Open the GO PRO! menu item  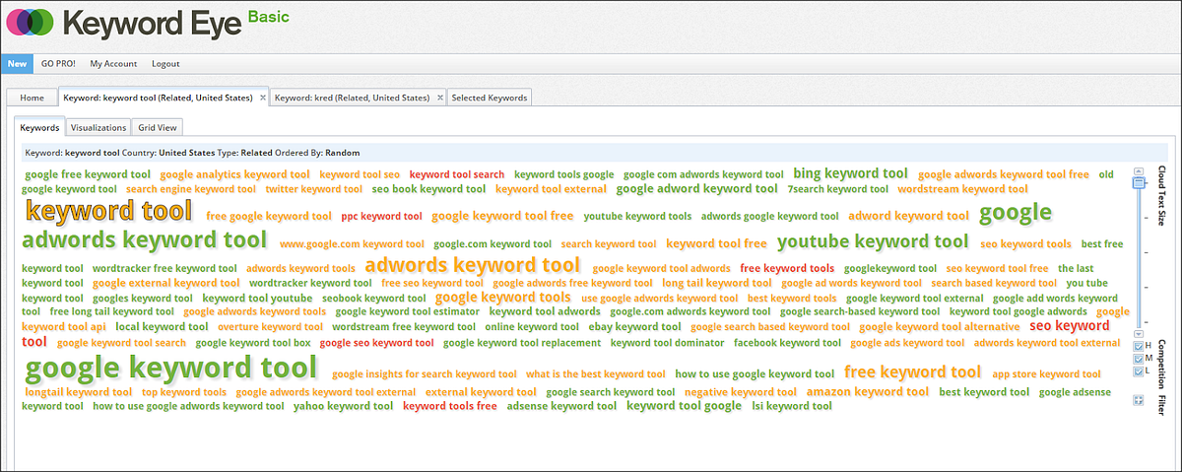coord(58,64)
